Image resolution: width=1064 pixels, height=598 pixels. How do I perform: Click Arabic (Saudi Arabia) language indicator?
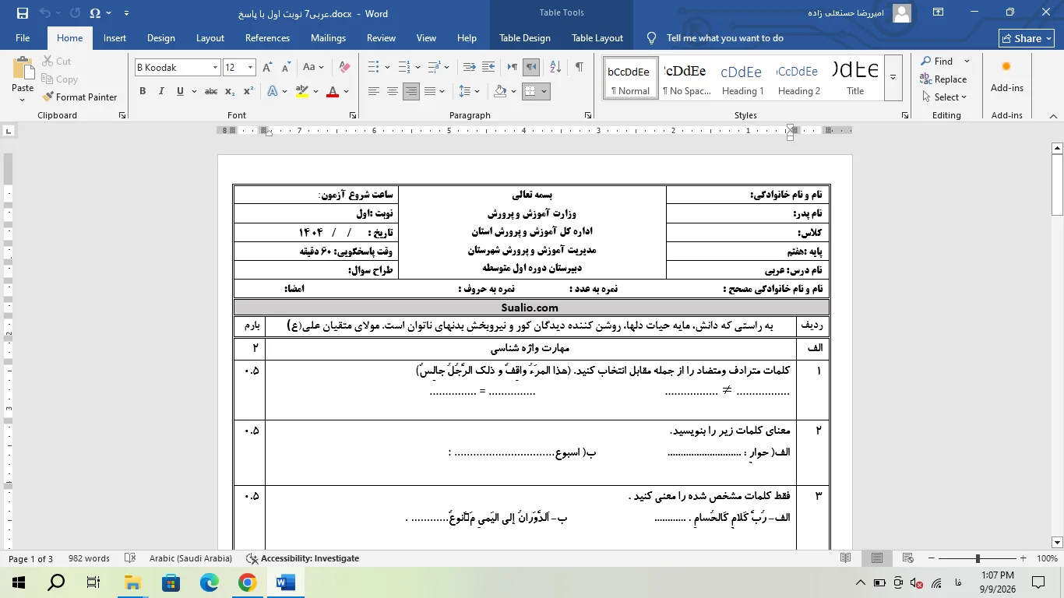[x=191, y=558]
